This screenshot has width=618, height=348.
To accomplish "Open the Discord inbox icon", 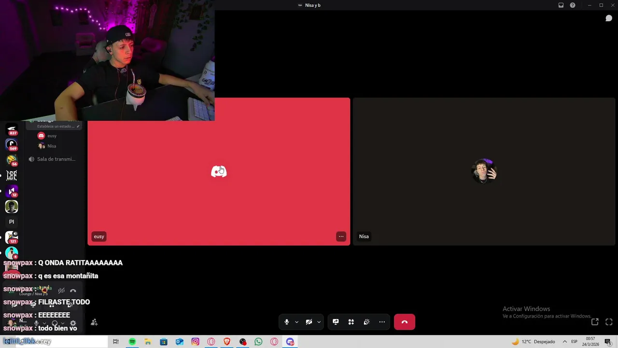I will [561, 5].
